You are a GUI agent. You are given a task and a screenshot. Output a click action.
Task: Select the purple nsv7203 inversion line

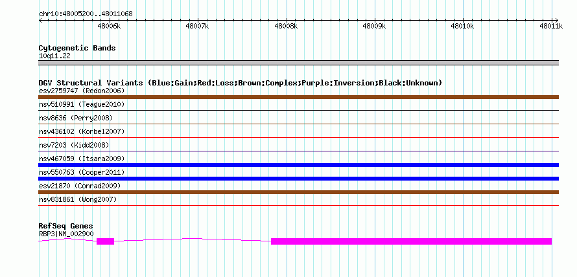point(298,151)
